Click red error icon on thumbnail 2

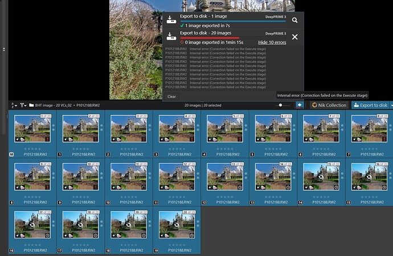tap(96, 139)
